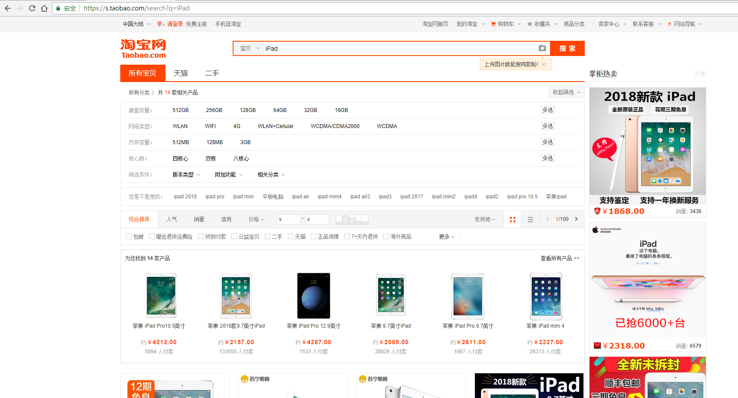This screenshot has height=398, width=738.
Task: Click the secure padlock icon
Action: point(58,8)
